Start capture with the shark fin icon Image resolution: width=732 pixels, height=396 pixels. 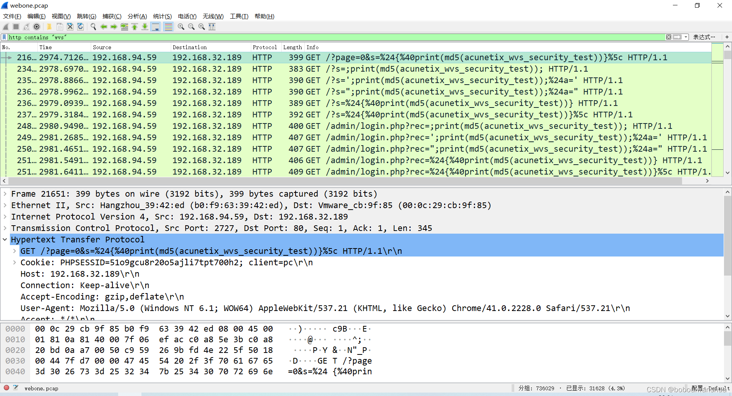[x=6, y=27]
